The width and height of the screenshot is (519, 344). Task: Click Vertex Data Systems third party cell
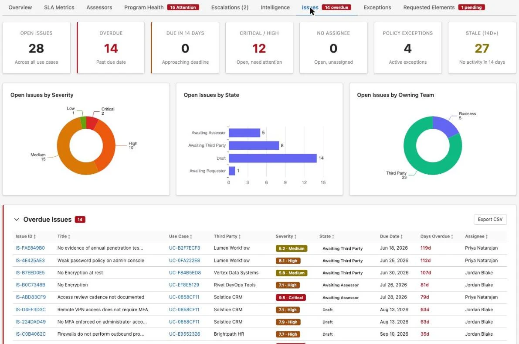click(x=236, y=273)
